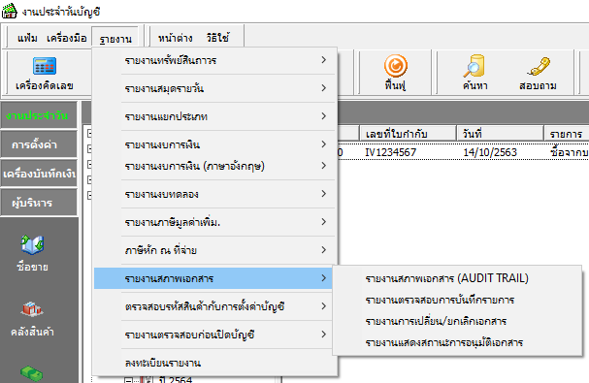Image resolution: width=589 pixels, height=383 pixels.
Task: Open the ค้นหา search icon
Action: 474,73
